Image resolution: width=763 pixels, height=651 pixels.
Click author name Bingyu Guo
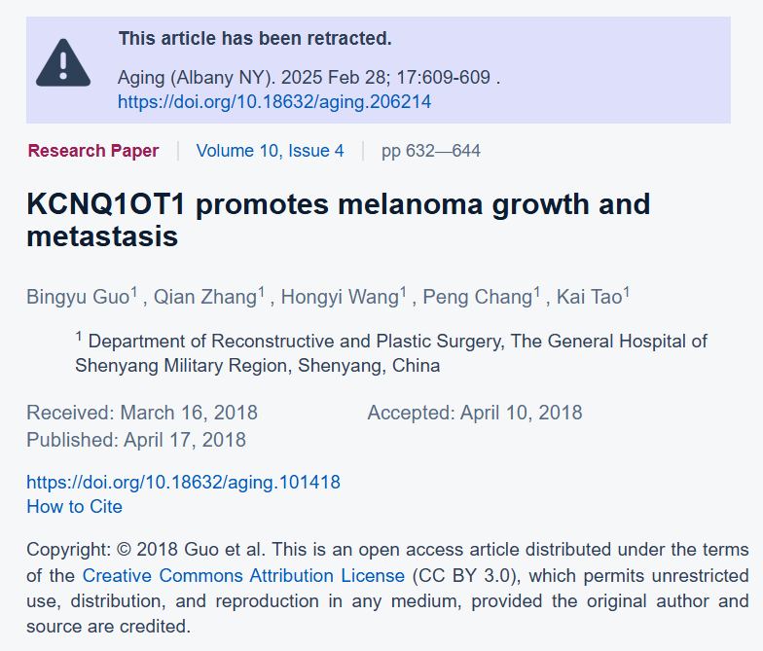coord(78,297)
